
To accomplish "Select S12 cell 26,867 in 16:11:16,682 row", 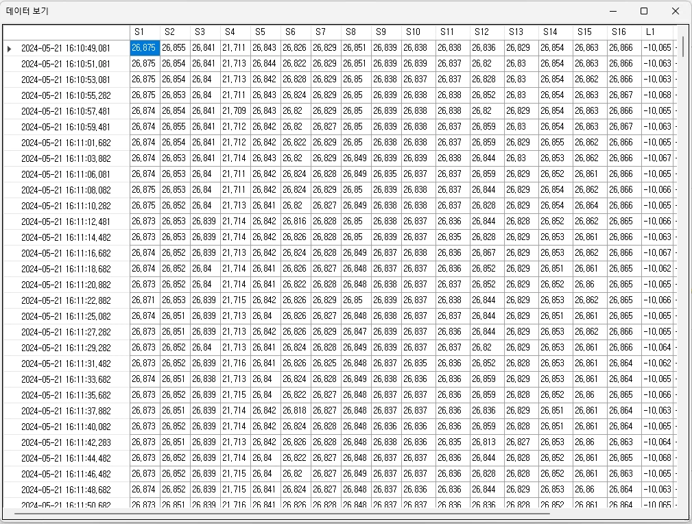I will point(487,253).
